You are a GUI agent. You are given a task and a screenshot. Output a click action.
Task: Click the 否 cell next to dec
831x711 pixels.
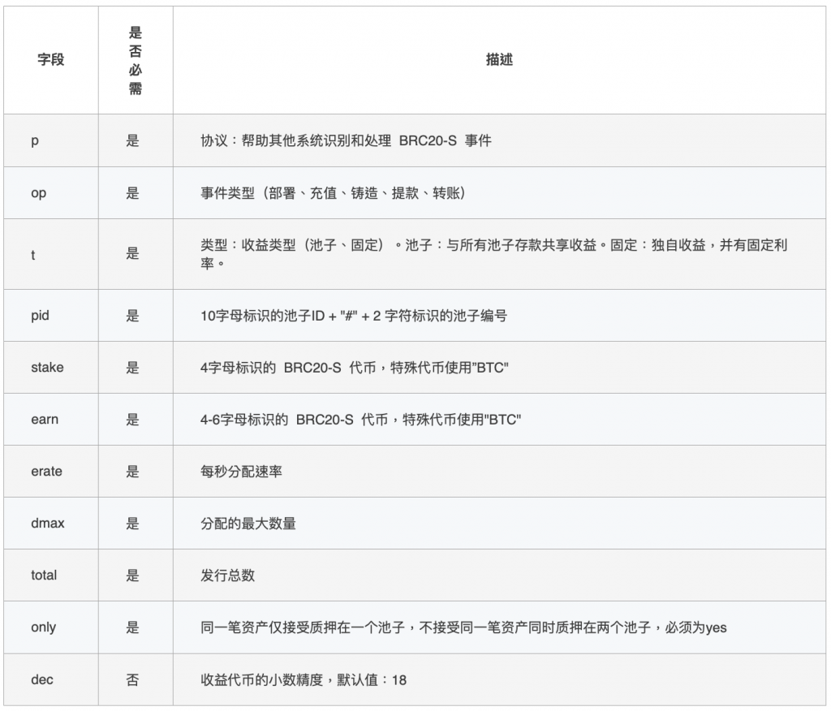[134, 679]
